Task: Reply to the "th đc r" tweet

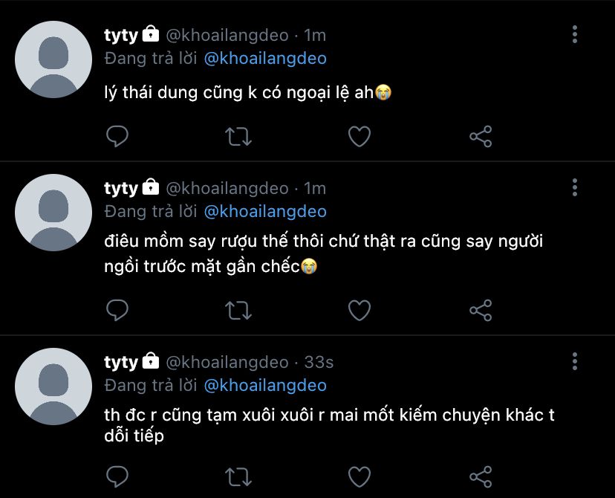Action: point(117,476)
